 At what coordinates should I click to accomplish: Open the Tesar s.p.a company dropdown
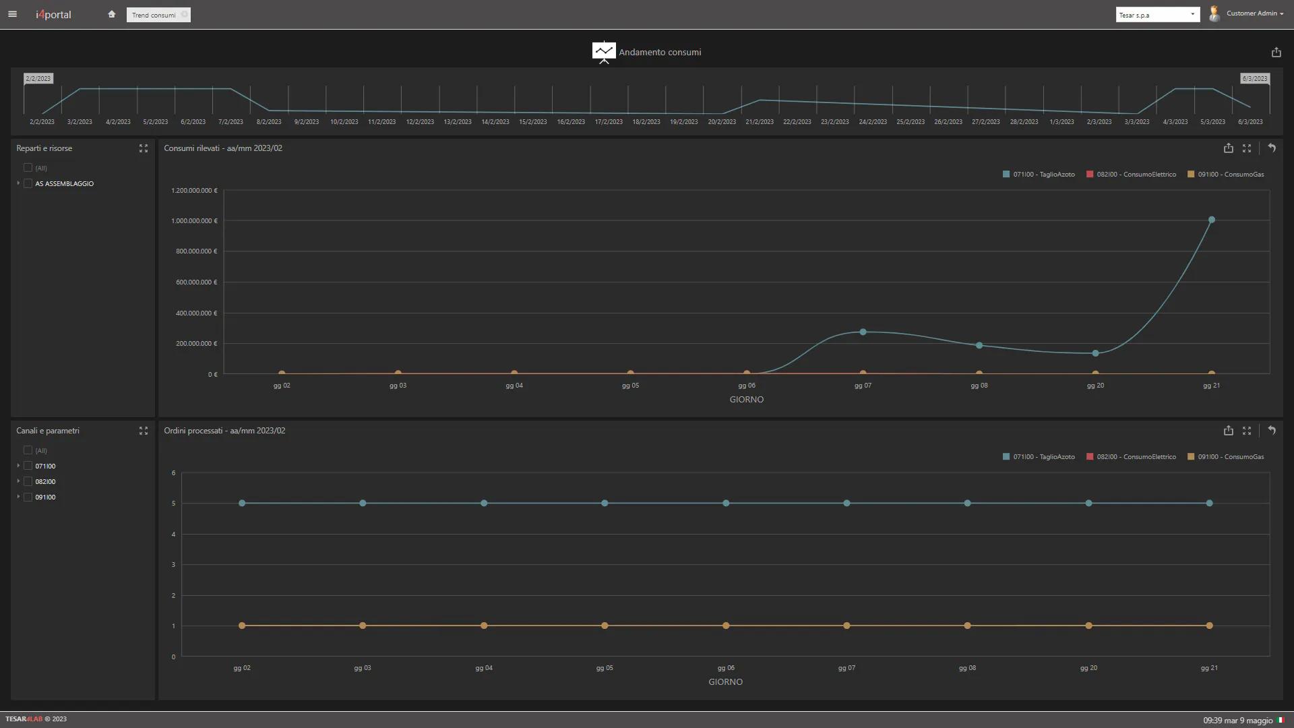(x=1157, y=15)
